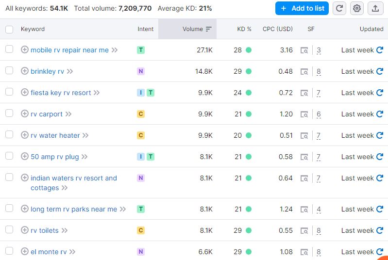Image resolution: width=388 pixels, height=260 pixels.
Task: Click the Updated column header
Action: tap(371, 29)
